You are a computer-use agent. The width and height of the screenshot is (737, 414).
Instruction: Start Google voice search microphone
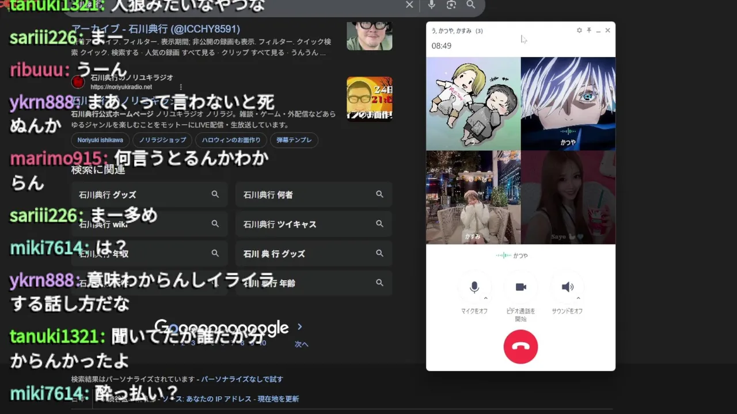[432, 5]
